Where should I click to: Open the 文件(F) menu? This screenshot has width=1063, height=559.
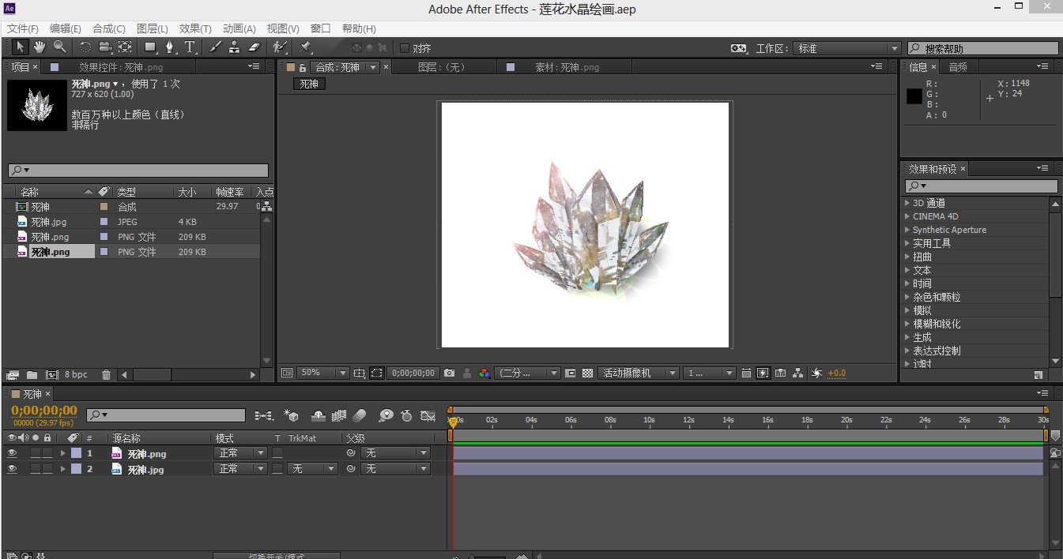[x=23, y=28]
